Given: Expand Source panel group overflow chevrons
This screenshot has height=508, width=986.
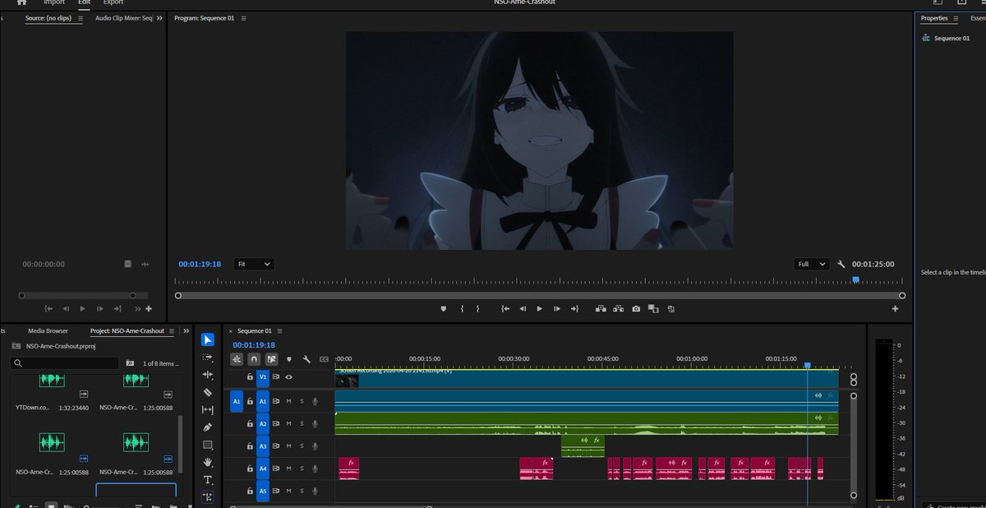Looking at the screenshot, I should (159, 18).
